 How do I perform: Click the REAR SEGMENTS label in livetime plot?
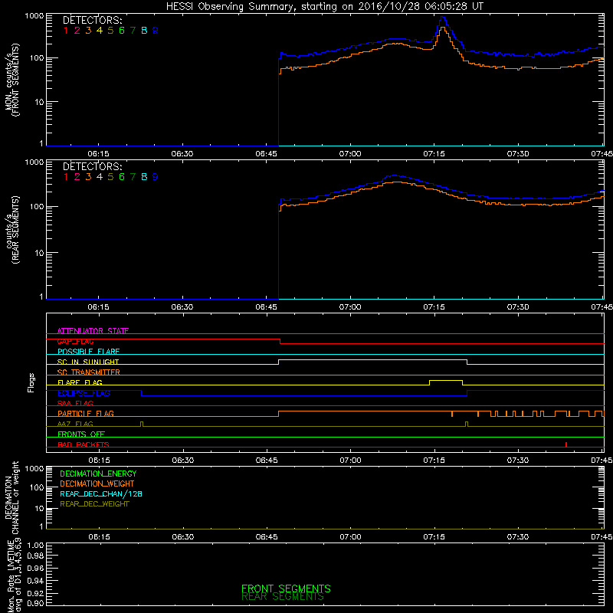click(283, 597)
